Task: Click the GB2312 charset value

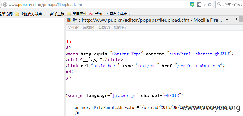Action: (171, 95)
